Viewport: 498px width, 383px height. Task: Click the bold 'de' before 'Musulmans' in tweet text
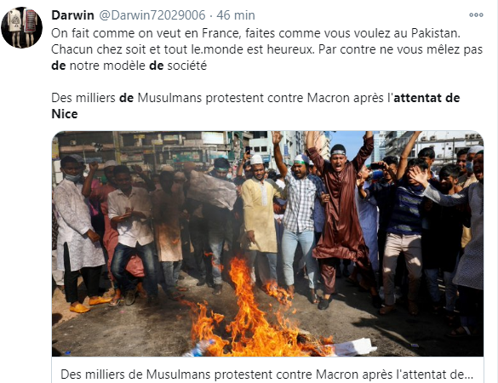click(126, 98)
